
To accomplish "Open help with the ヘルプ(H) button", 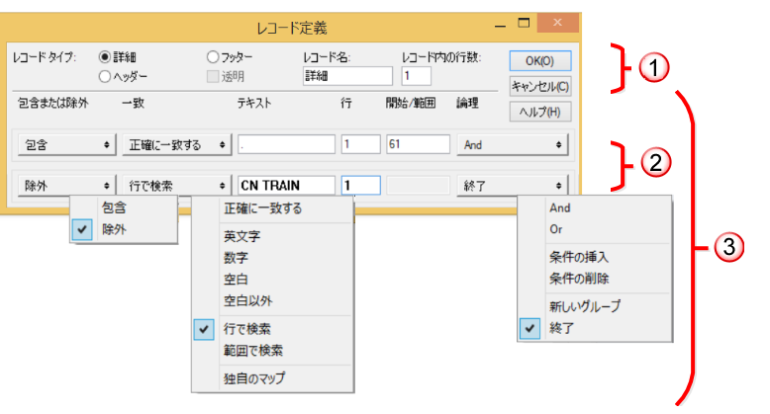I will pos(539,112).
